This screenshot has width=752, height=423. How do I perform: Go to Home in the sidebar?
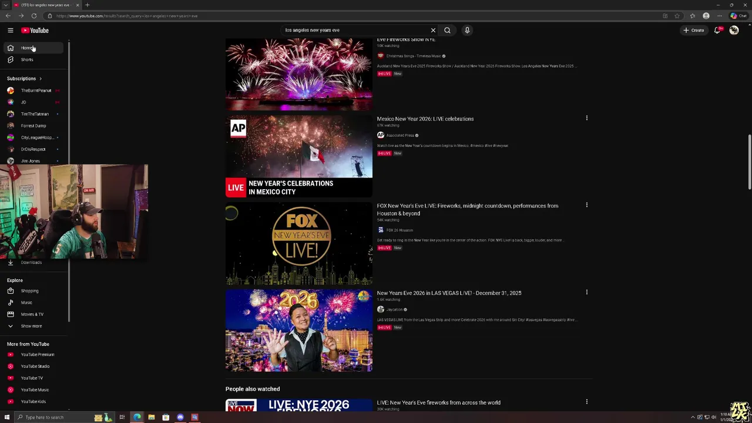tap(34, 48)
